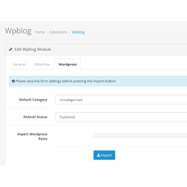The height and width of the screenshot is (187, 187).
Task: Click the chevron separator after Extensions breadcrumb
Action: 70,33
